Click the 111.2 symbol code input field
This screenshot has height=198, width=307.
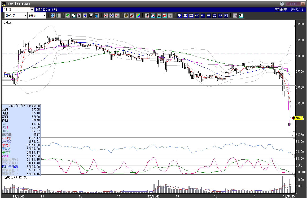16,10
